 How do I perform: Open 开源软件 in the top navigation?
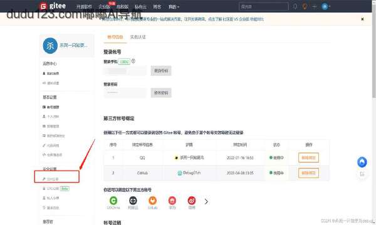click(x=84, y=7)
